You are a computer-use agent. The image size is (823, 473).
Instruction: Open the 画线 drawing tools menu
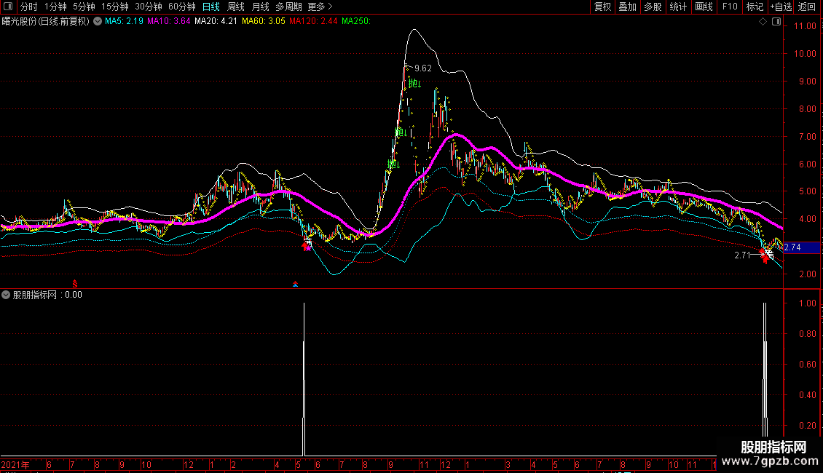click(704, 7)
